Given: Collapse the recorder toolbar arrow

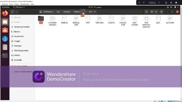Looking at the screenshot, I should pyautogui.click(x=139, y=3).
